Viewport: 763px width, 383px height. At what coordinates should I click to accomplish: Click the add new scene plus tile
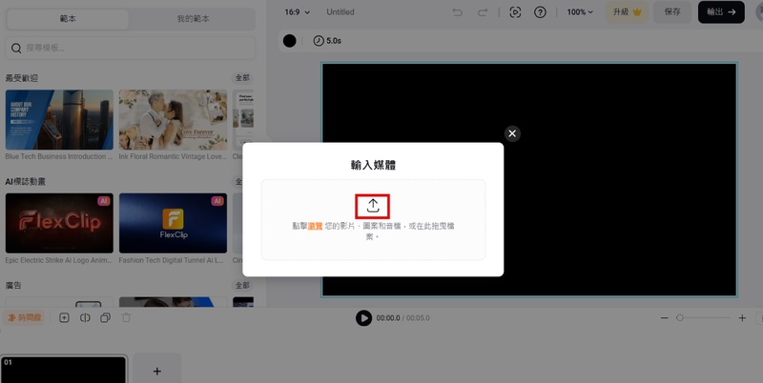pyautogui.click(x=156, y=369)
